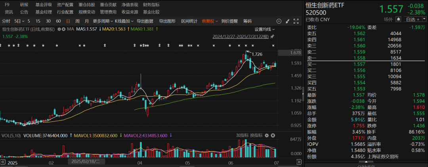428x167 pixels.
Task: Open 净值表现 NAV performance
Action: coord(130,5)
